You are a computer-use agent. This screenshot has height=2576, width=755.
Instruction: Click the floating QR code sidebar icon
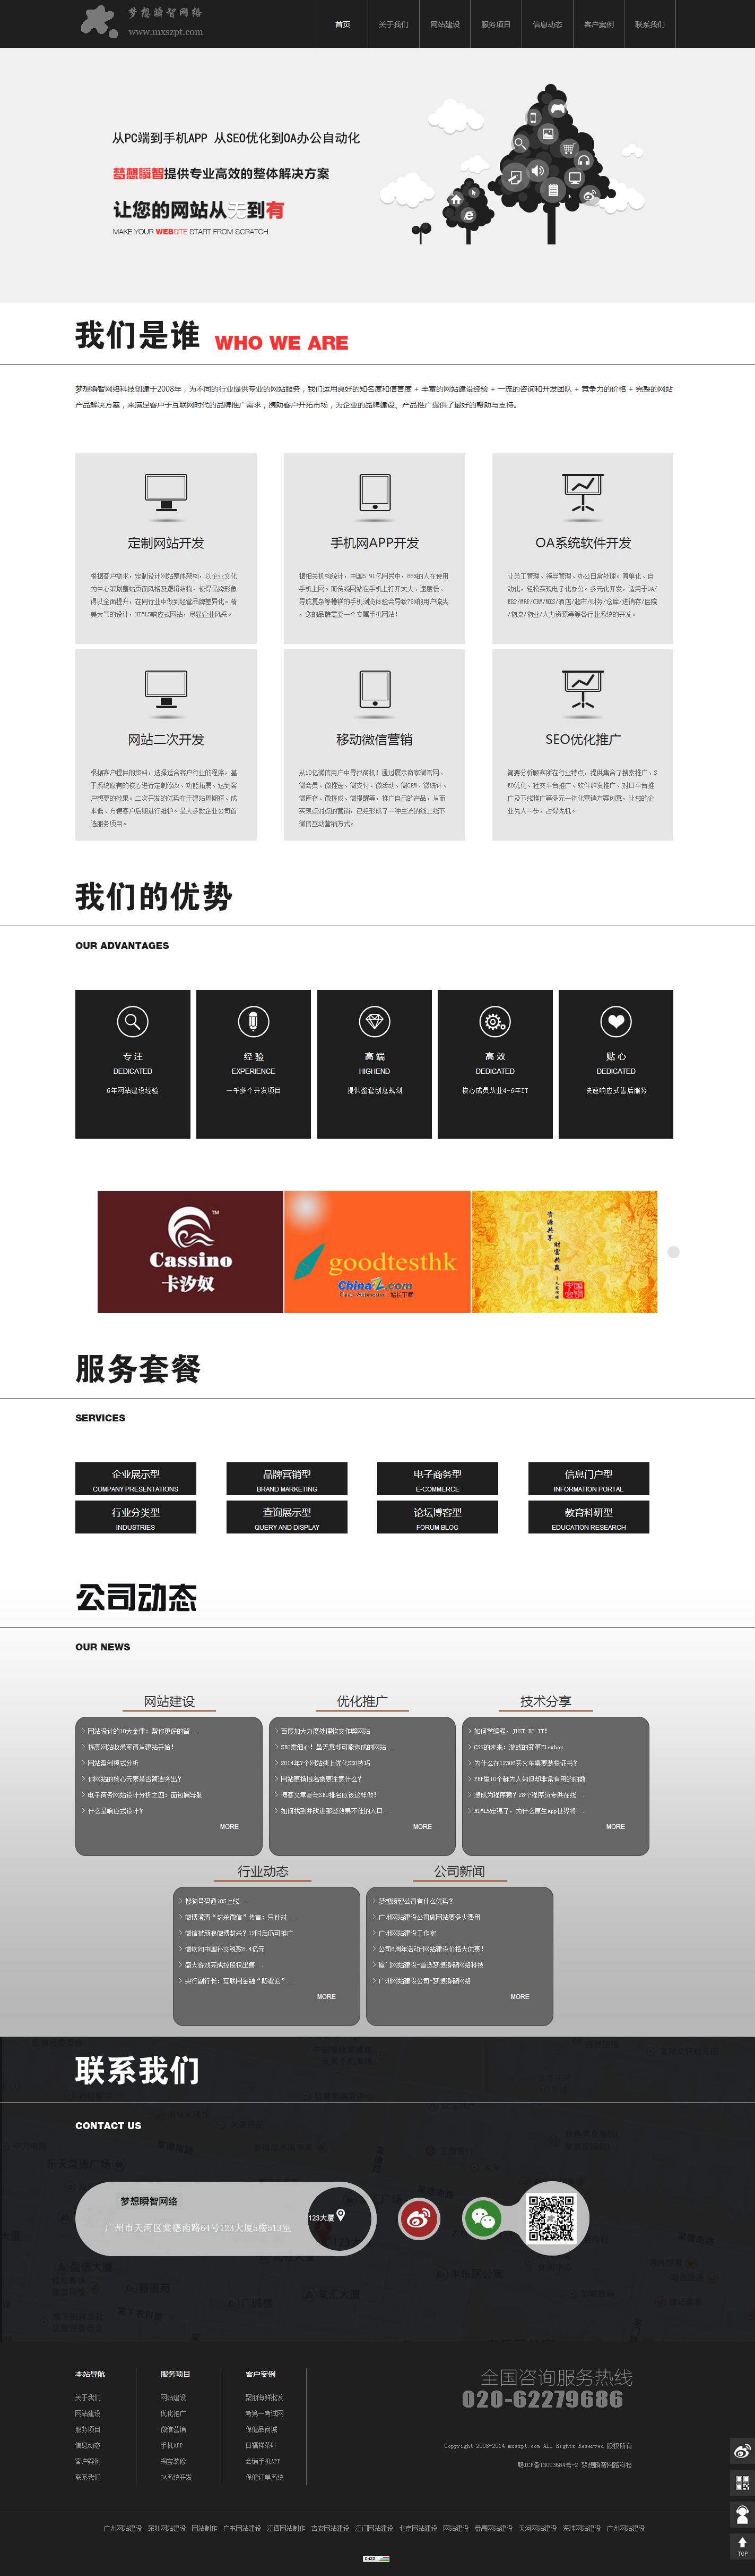[x=742, y=2482]
